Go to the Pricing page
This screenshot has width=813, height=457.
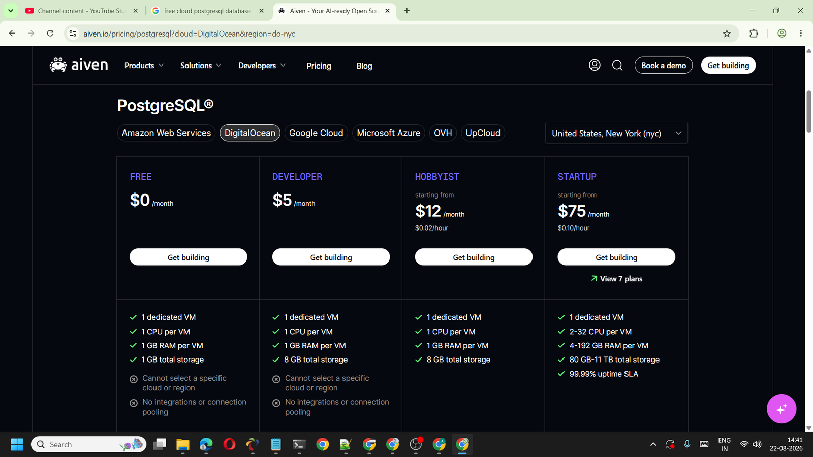pyautogui.click(x=319, y=66)
